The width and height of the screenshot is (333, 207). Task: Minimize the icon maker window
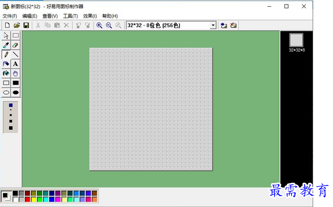click(x=269, y=6)
